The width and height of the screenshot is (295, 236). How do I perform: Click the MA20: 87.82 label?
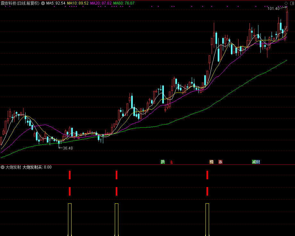pyautogui.click(x=101, y=3)
